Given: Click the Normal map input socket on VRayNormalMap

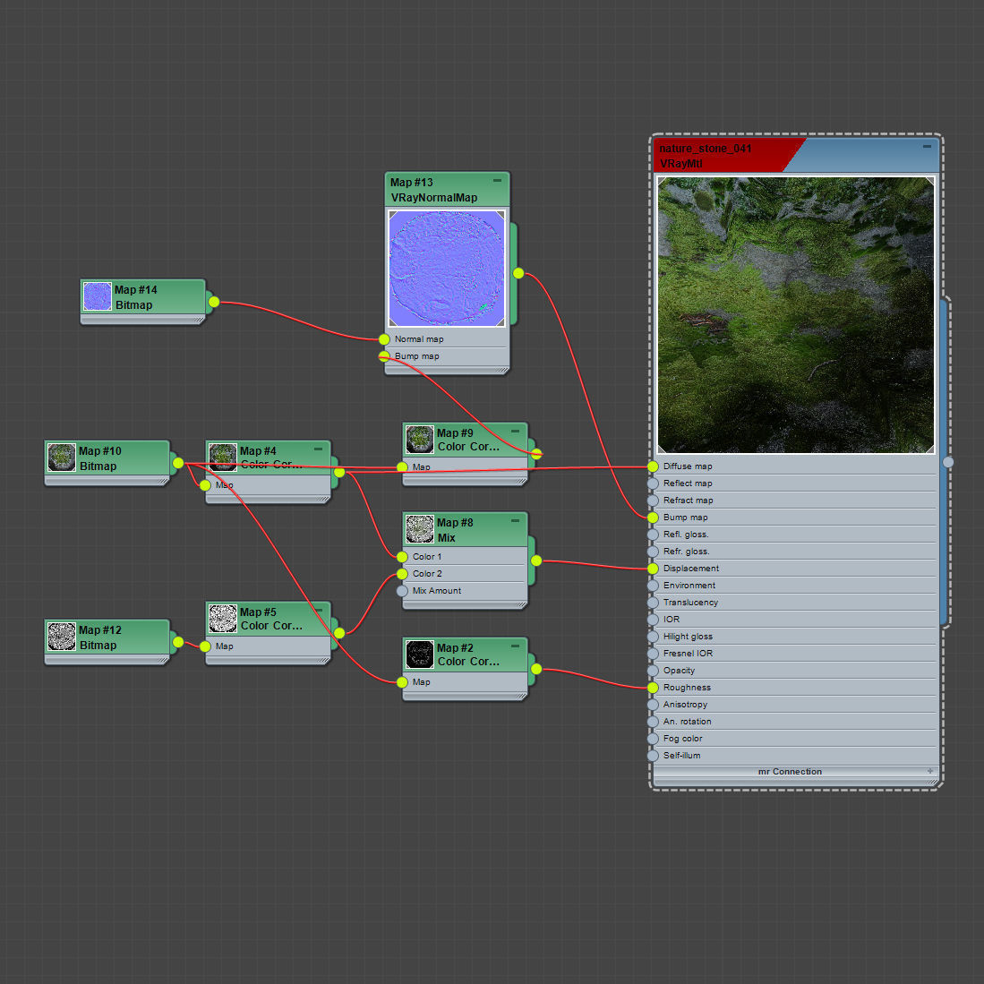Looking at the screenshot, I should coord(384,338).
